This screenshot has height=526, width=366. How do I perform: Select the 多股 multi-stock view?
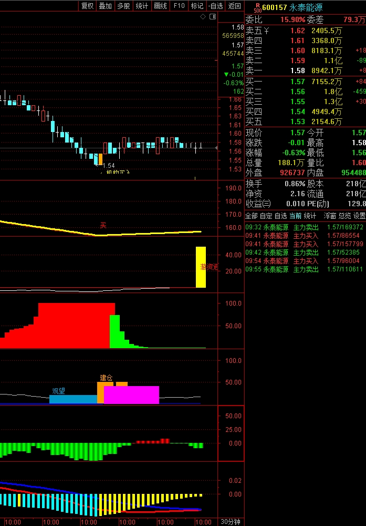[x=123, y=6]
